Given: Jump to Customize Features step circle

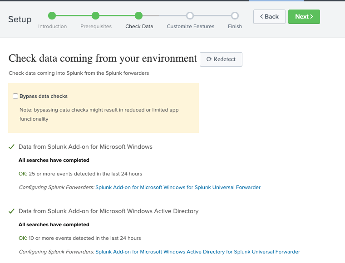Looking at the screenshot, I should (x=190, y=16).
